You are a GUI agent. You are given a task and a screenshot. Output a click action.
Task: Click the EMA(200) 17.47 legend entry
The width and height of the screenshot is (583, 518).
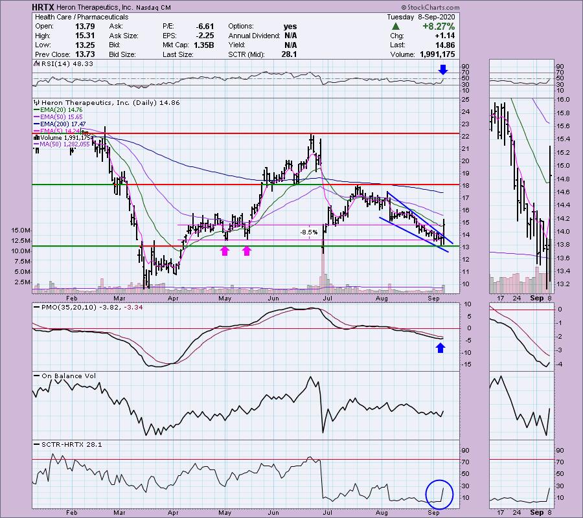tap(60, 124)
